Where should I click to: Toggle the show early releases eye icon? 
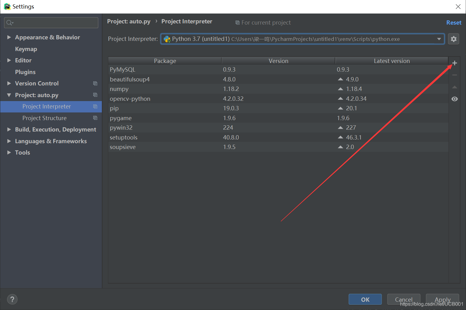click(455, 99)
